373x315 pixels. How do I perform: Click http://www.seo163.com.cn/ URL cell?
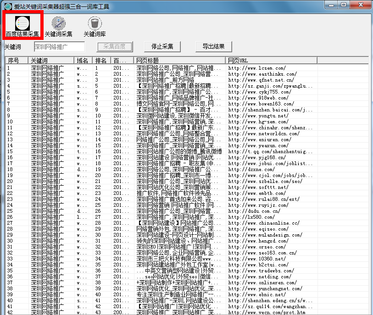(262, 253)
